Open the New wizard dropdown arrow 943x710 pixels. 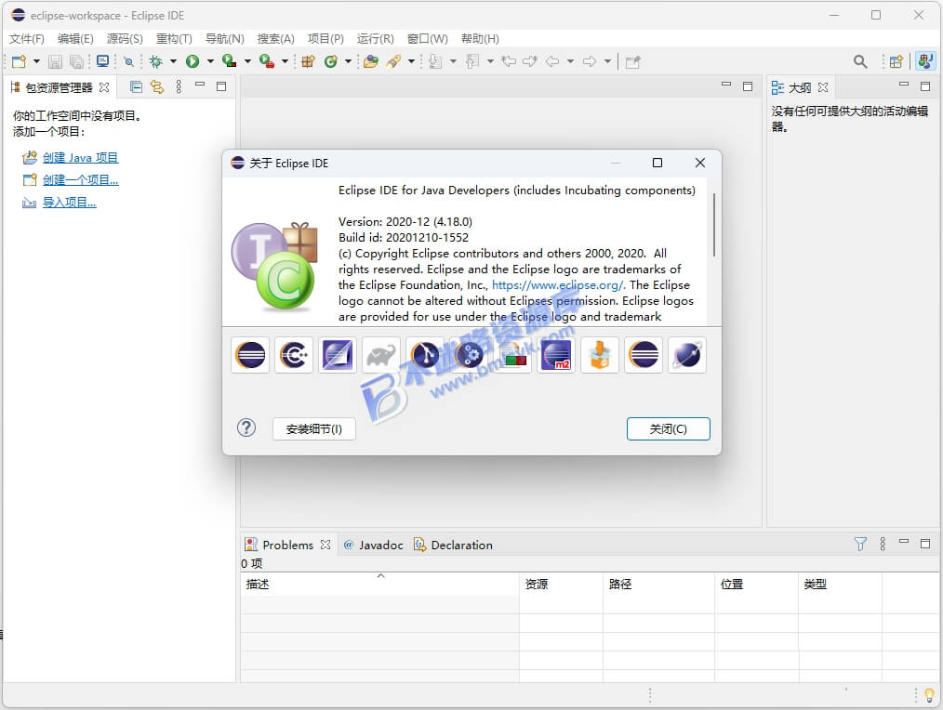(x=36, y=61)
